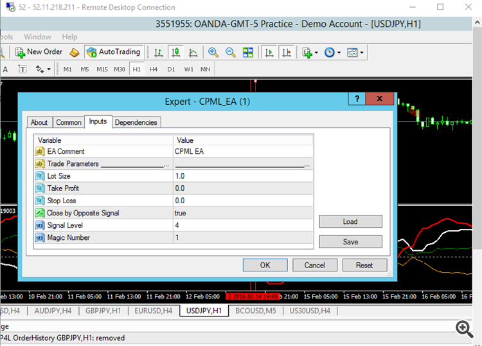Open the Help menu

tap(69, 37)
